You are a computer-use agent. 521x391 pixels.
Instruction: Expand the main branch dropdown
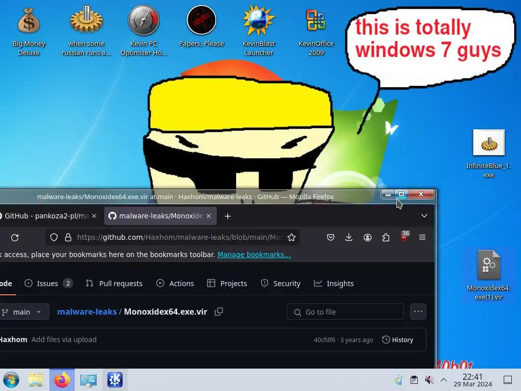pyautogui.click(x=23, y=312)
